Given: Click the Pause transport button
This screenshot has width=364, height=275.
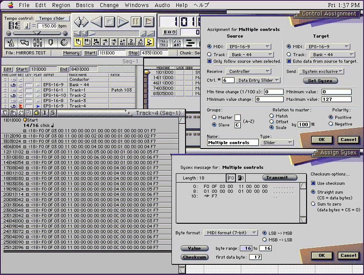Looking at the screenshot, I should (136, 21).
